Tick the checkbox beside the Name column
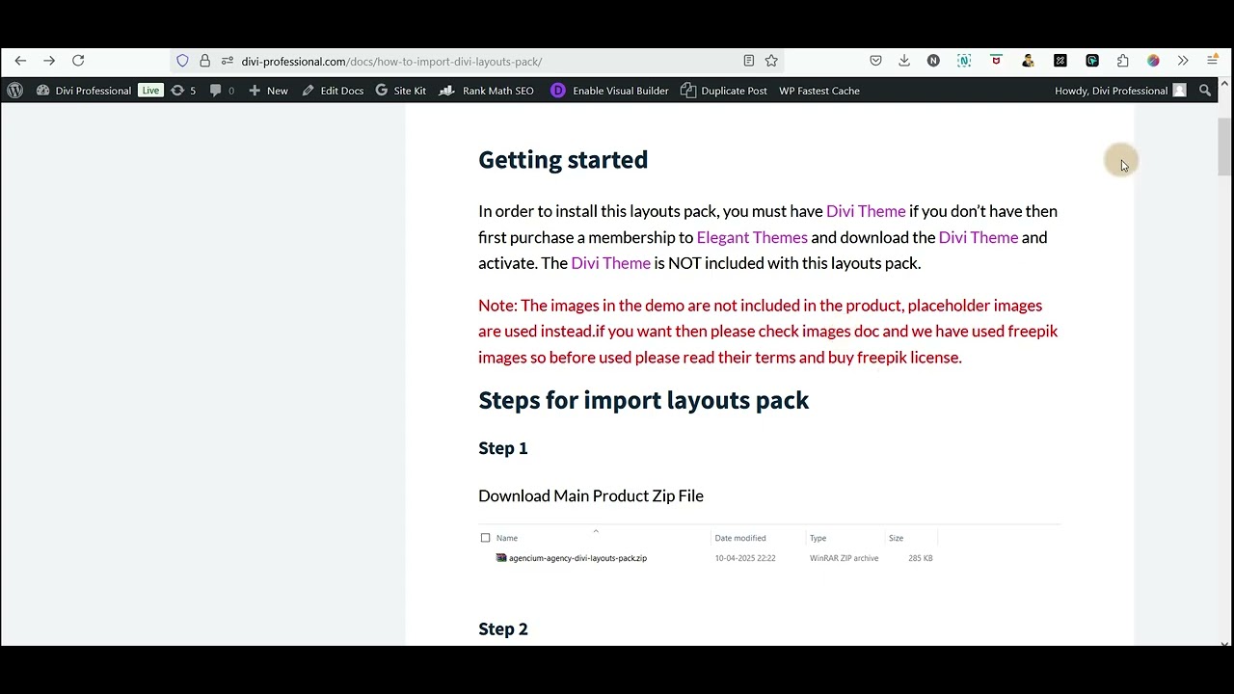Image resolution: width=1234 pixels, height=694 pixels. coord(485,538)
